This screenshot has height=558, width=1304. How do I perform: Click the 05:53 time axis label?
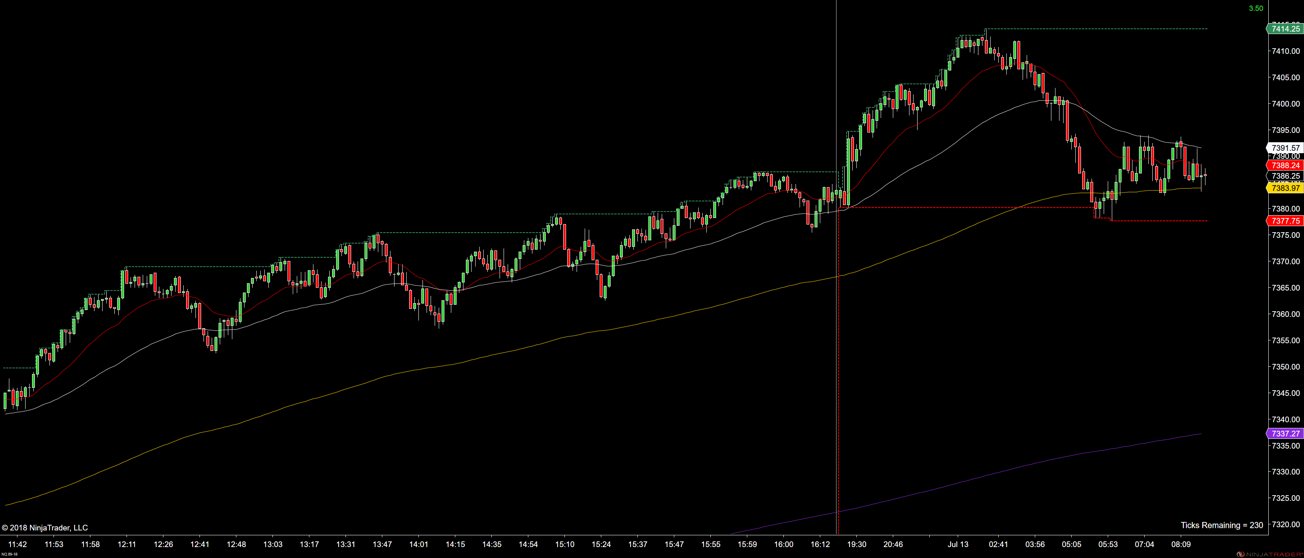pos(1108,544)
